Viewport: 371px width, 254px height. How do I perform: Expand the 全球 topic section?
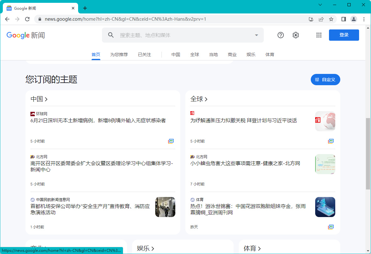(x=199, y=99)
